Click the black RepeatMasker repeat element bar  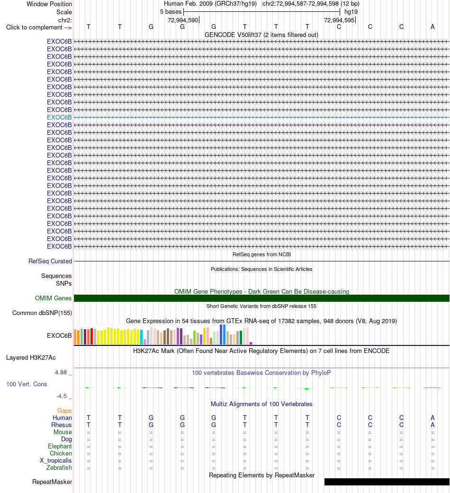point(387,482)
